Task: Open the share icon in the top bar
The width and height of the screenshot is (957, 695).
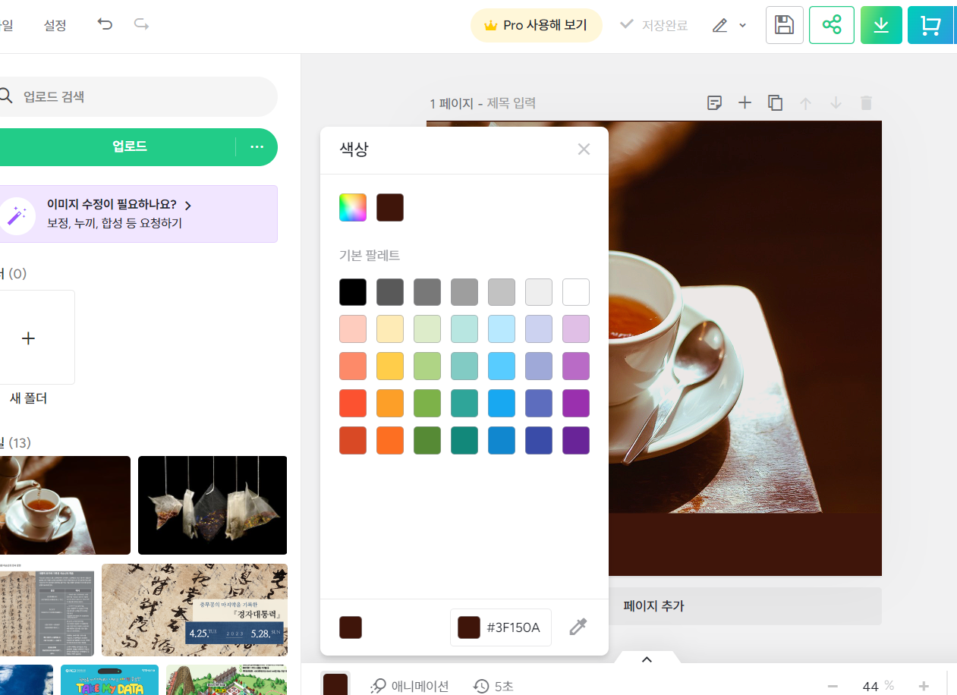Action: [x=832, y=24]
